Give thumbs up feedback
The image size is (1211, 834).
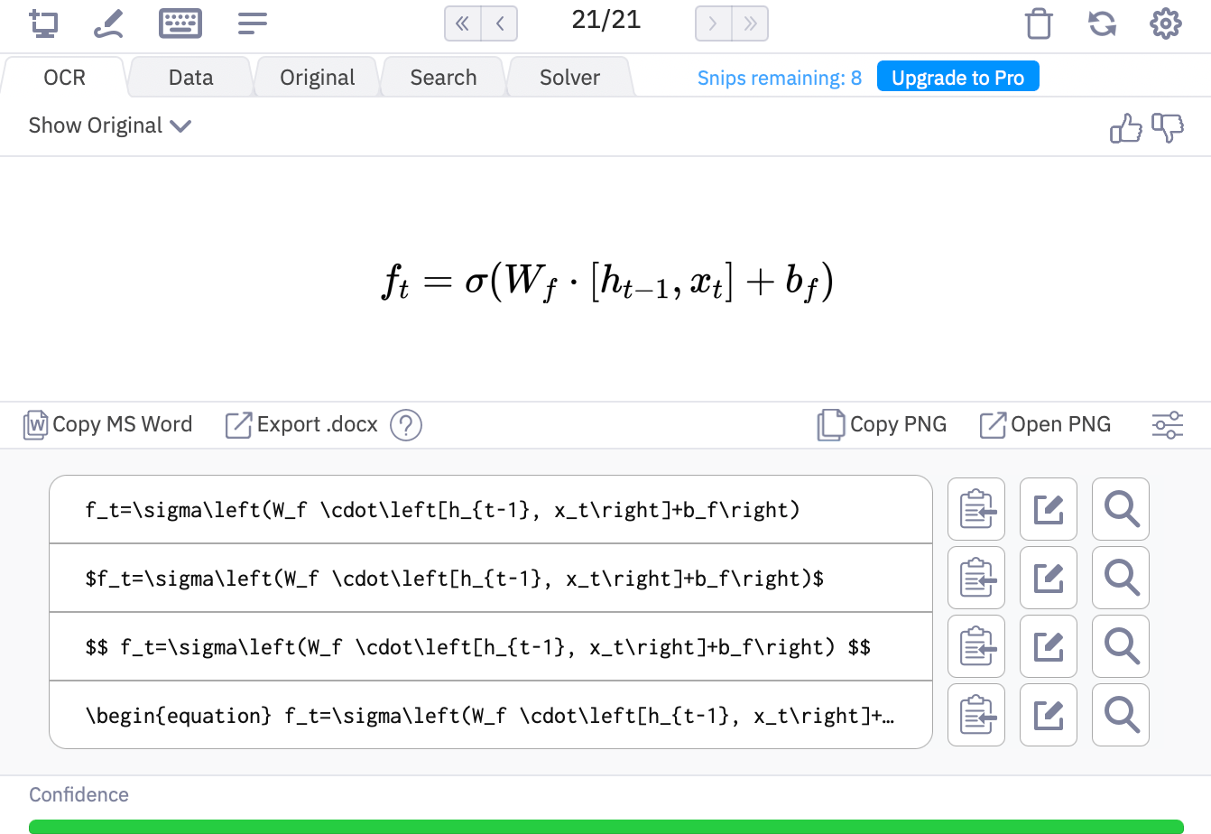(x=1126, y=128)
